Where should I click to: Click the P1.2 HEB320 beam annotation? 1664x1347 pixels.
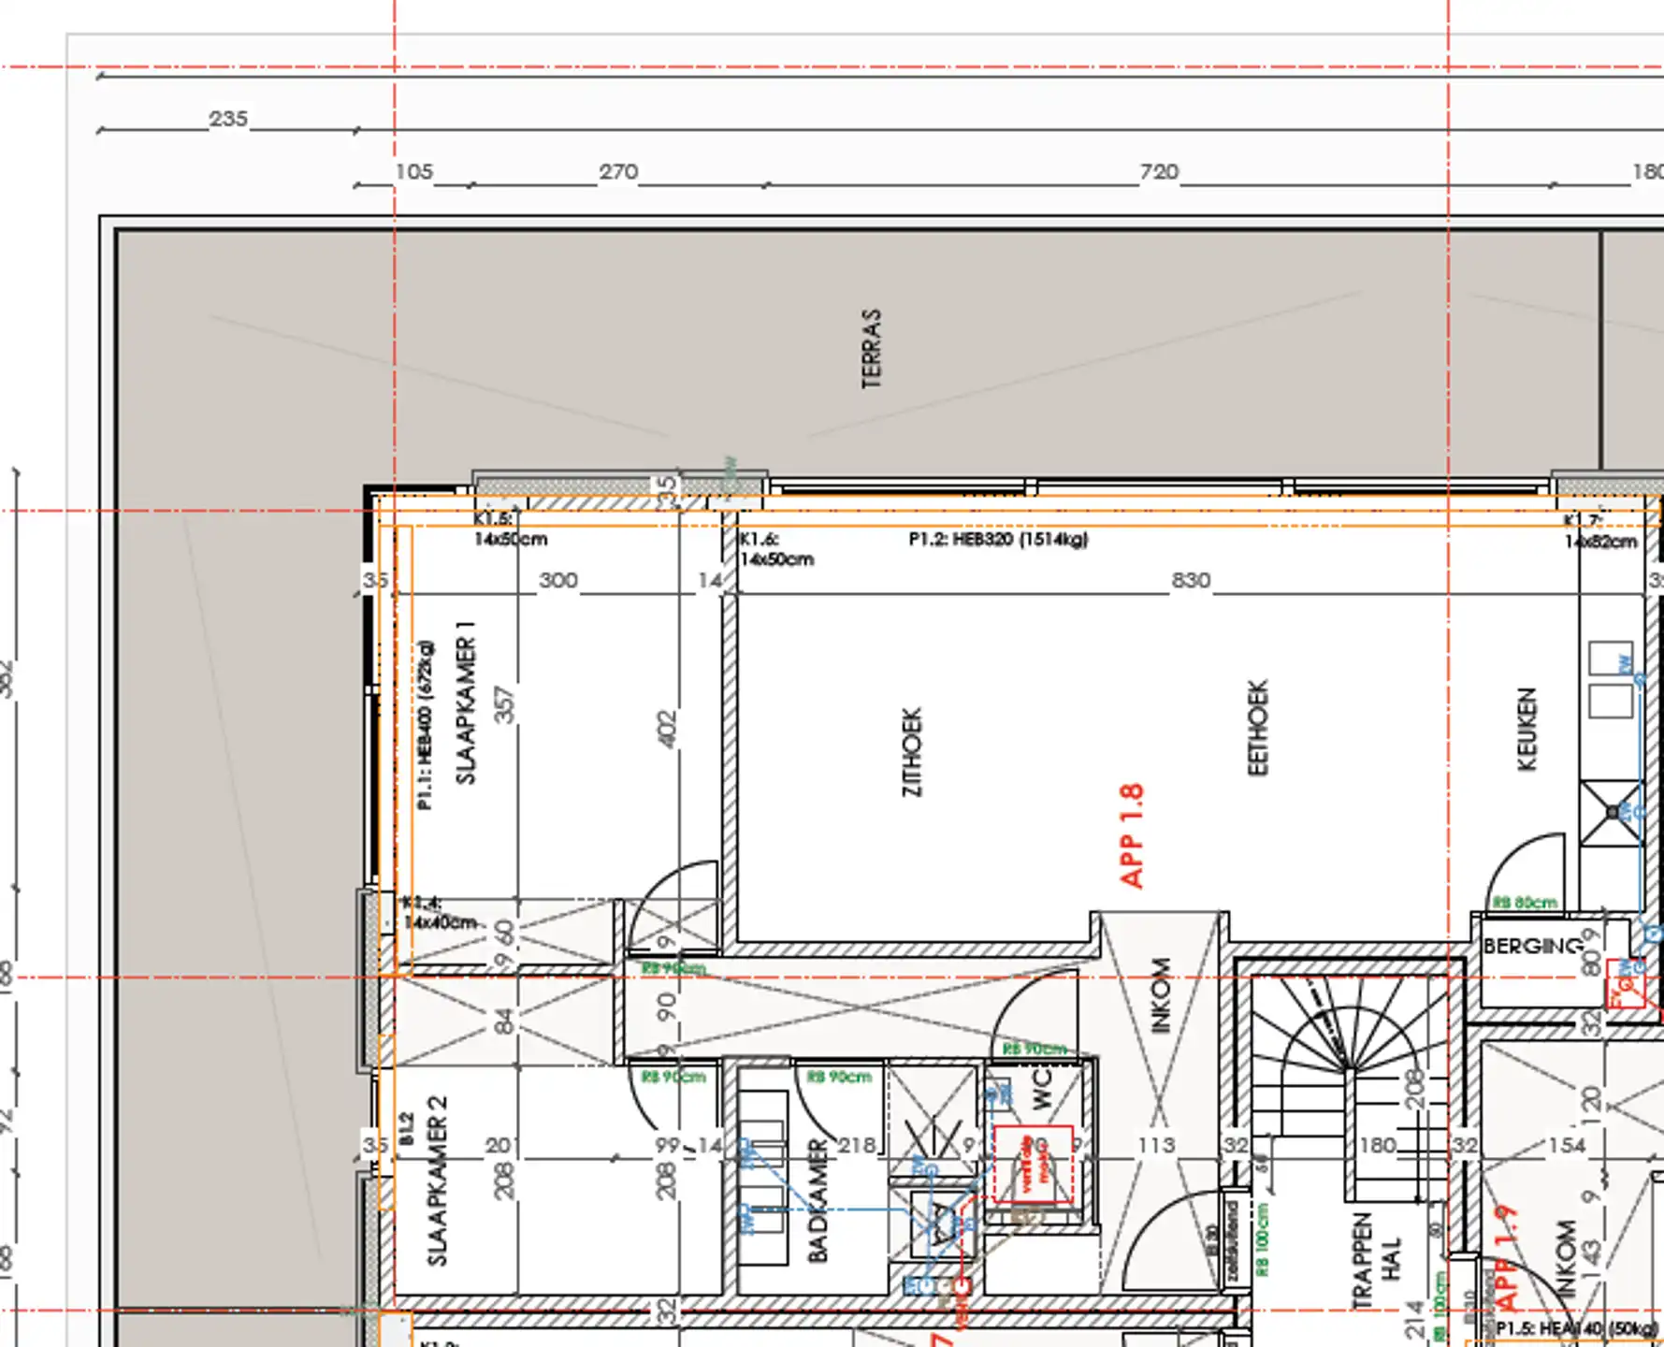pyautogui.click(x=1001, y=540)
